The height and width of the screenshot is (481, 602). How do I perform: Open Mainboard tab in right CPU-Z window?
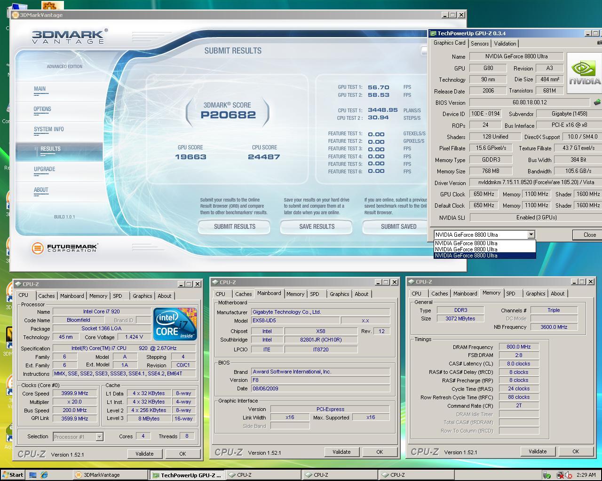click(x=465, y=294)
